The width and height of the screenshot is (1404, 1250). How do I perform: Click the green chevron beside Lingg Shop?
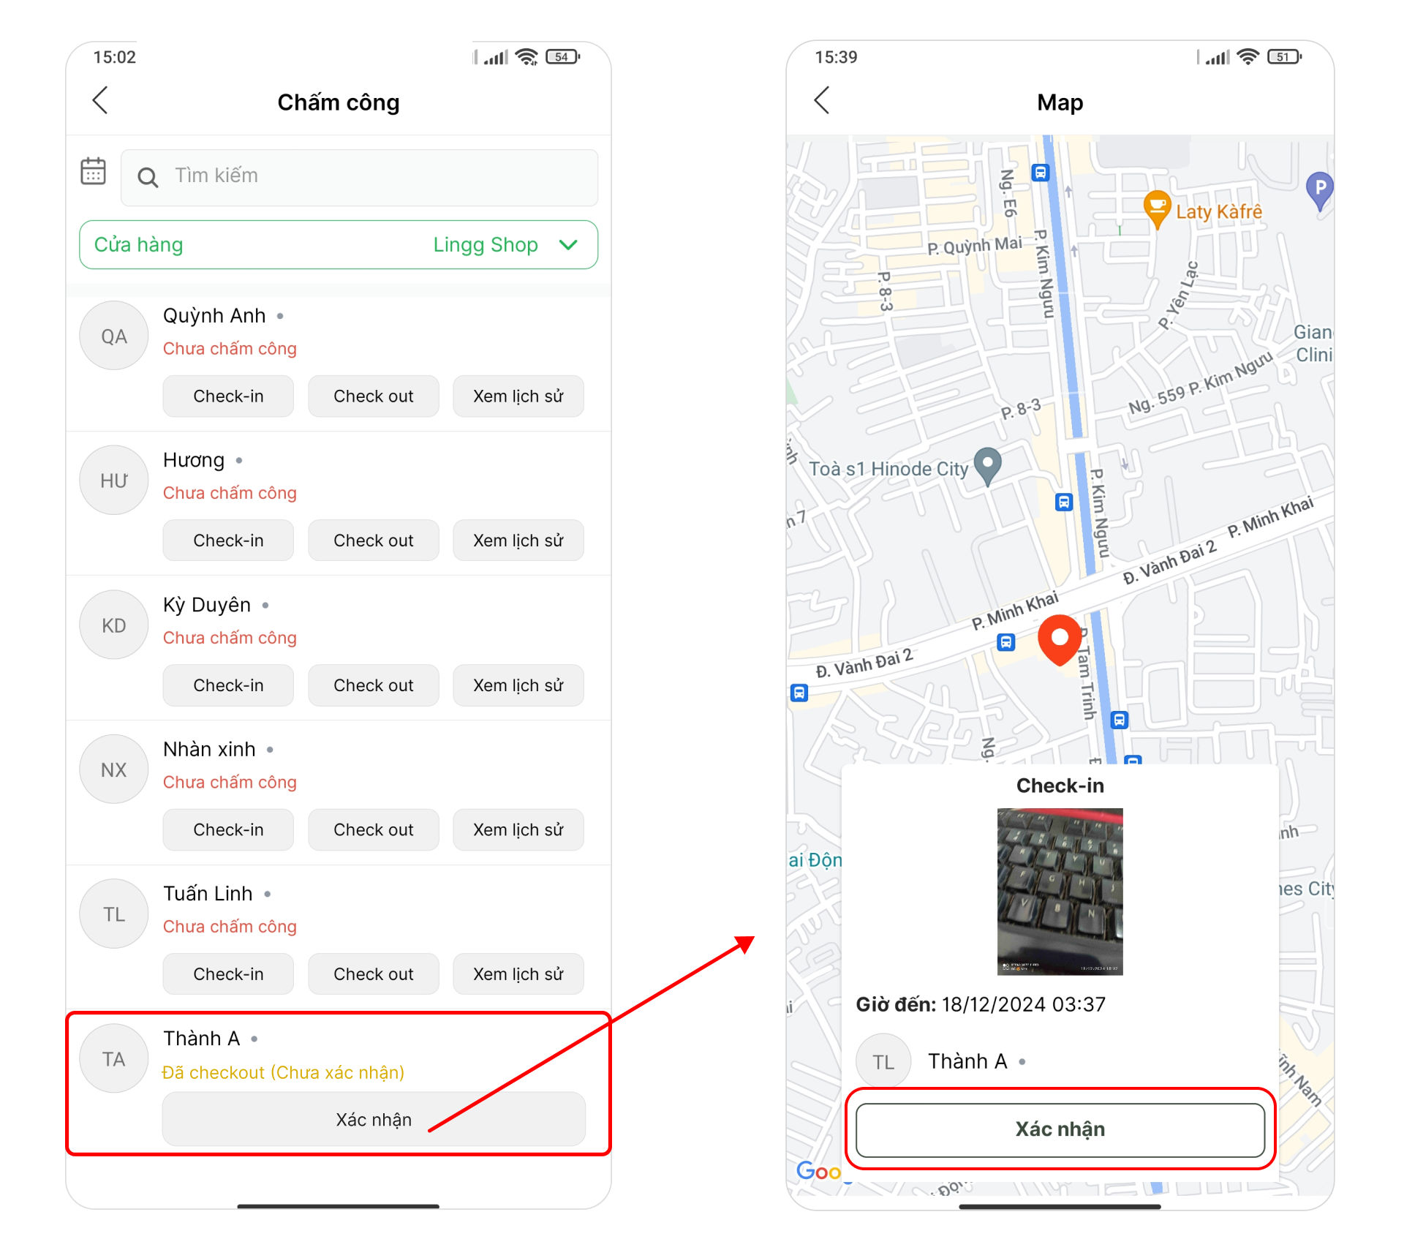pyautogui.click(x=568, y=245)
